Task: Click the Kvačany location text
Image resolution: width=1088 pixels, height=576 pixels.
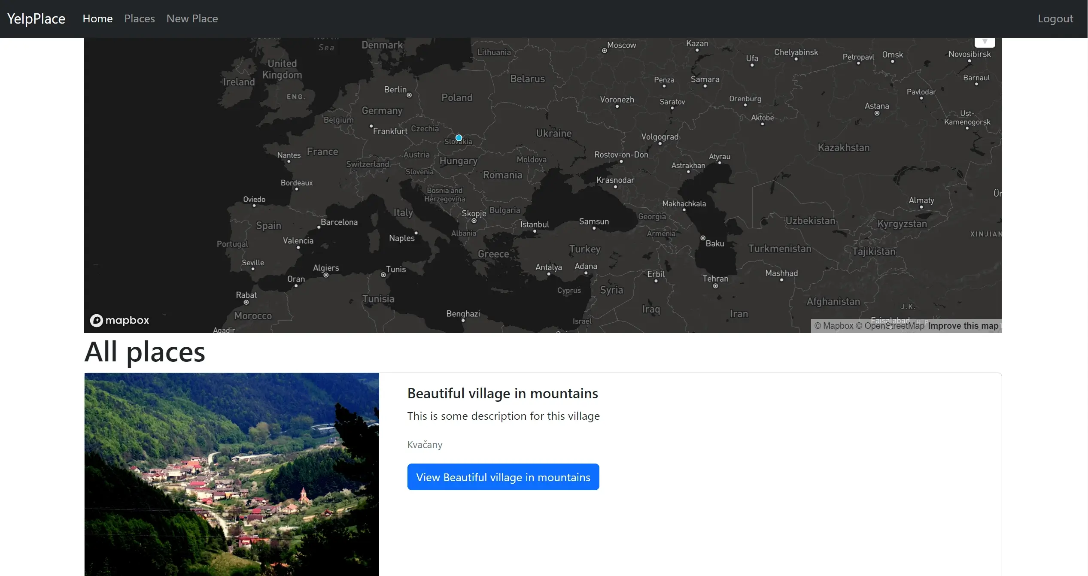Action: tap(424, 445)
